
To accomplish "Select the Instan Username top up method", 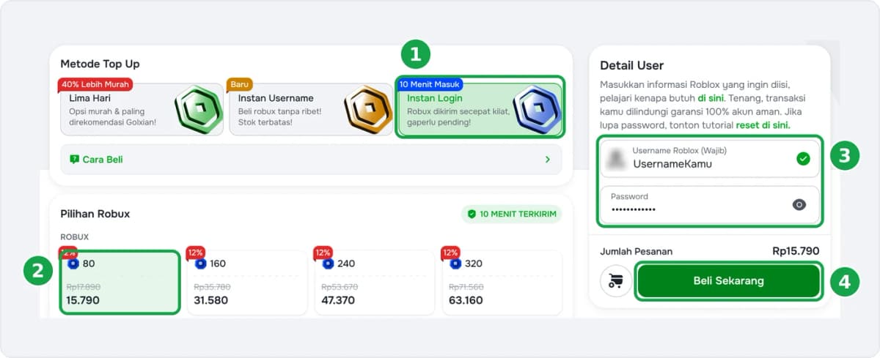I will [311, 109].
